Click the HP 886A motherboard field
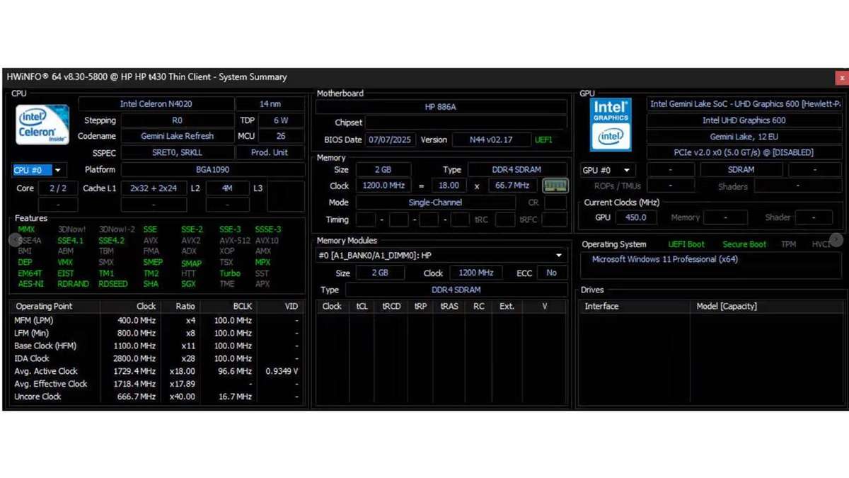 [x=440, y=107]
